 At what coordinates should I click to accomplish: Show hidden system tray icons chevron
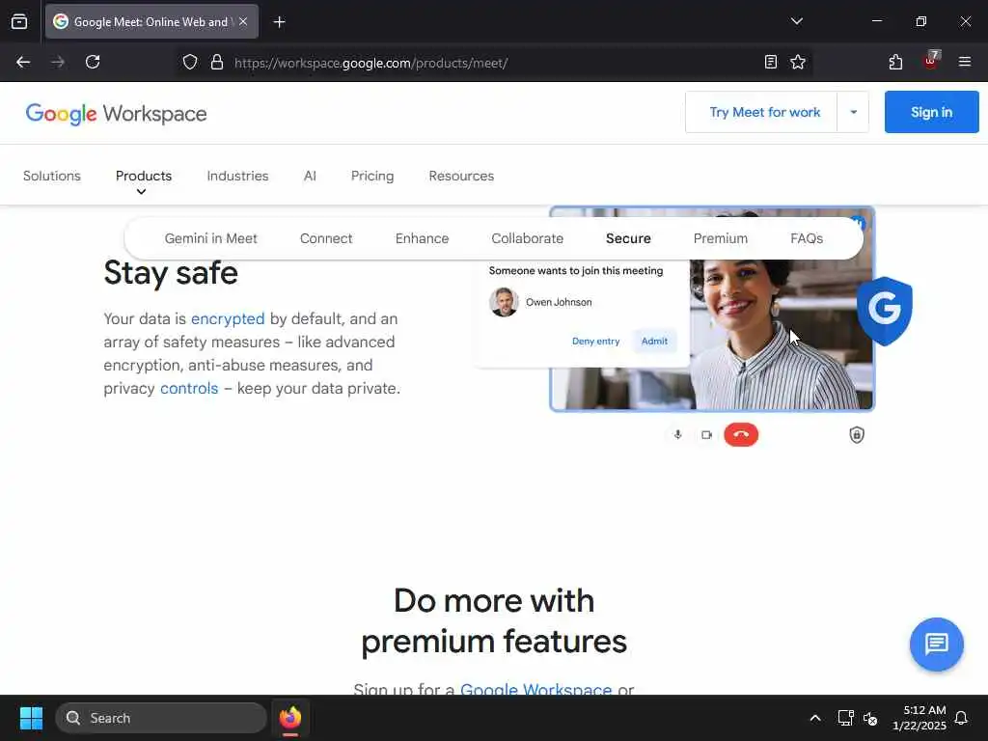[814, 718]
